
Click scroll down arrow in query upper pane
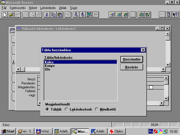pos(168,65)
